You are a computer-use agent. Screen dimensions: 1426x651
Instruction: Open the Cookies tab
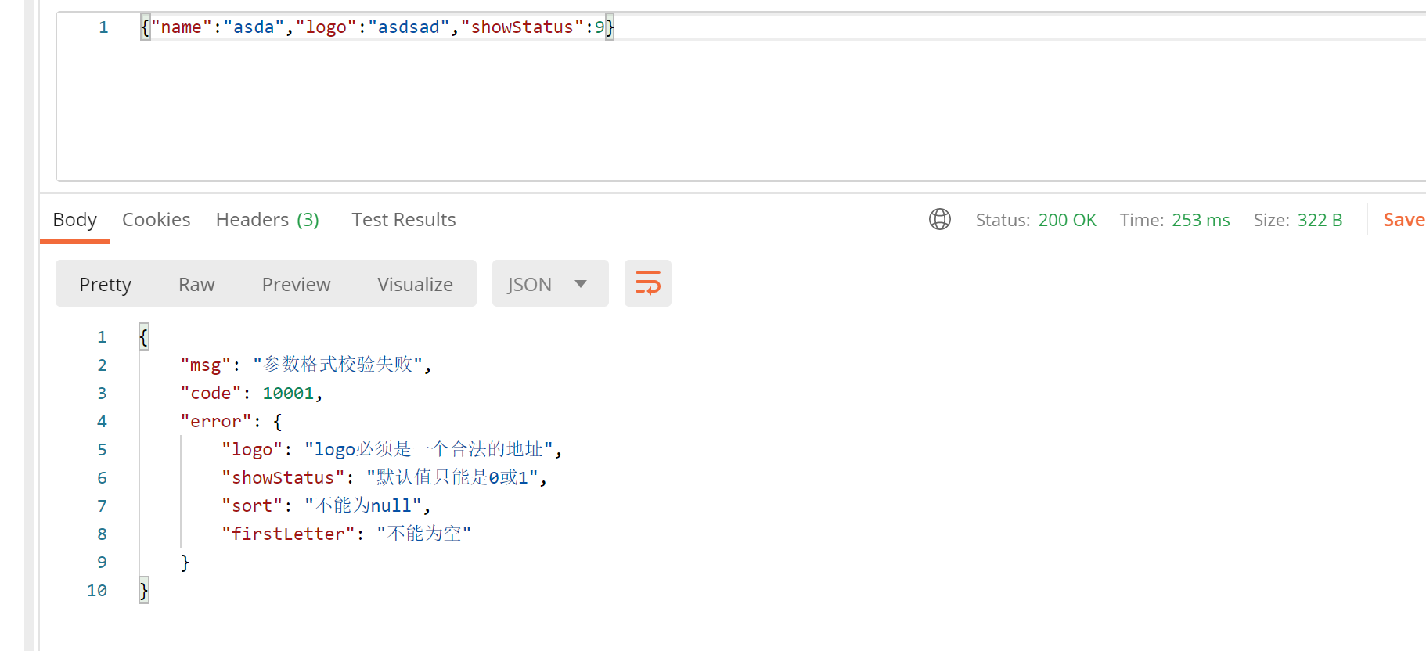click(x=157, y=220)
